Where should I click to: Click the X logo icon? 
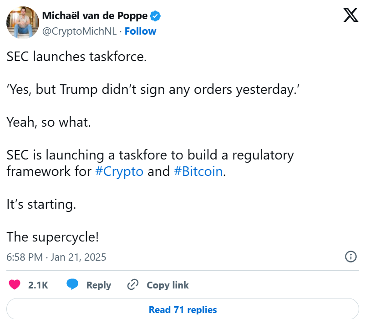(351, 15)
